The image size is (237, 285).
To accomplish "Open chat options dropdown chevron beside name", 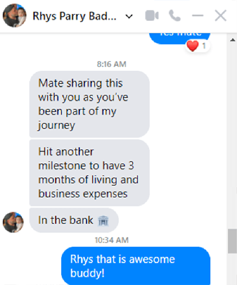I will point(129,17).
